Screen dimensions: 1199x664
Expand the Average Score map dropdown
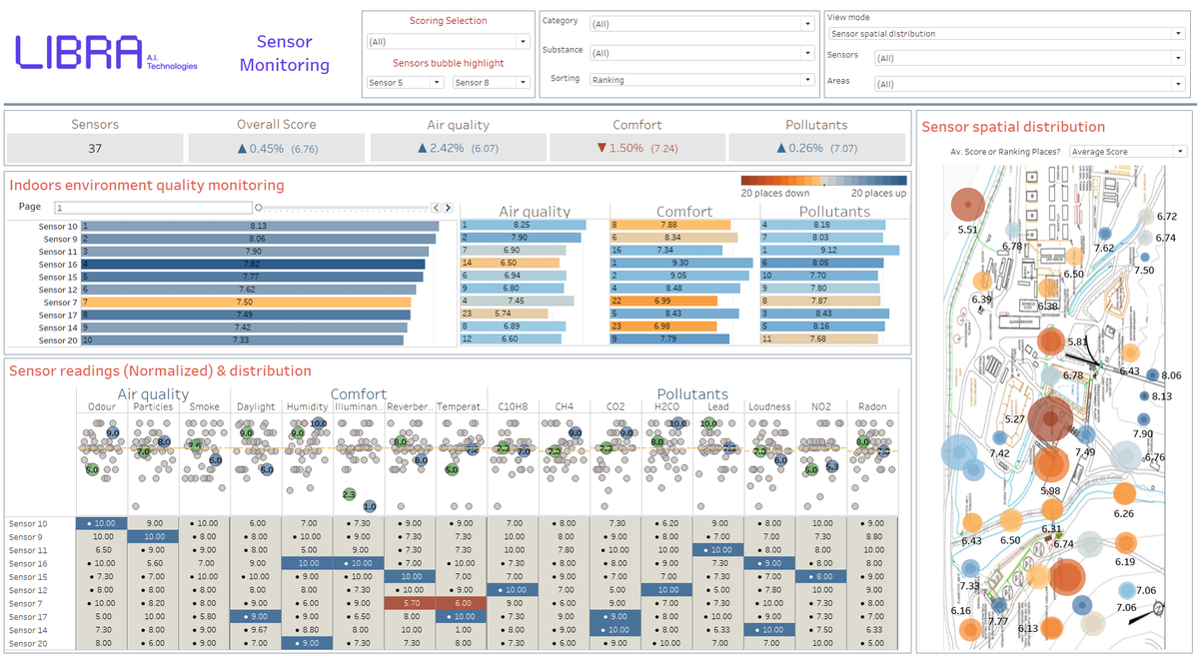[x=1127, y=152]
